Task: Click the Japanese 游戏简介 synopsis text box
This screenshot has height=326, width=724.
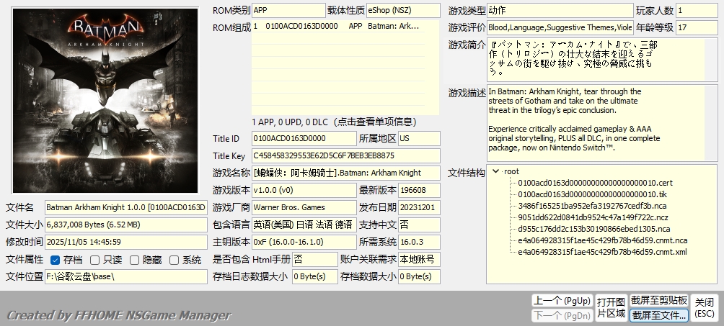Action: click(x=601, y=60)
